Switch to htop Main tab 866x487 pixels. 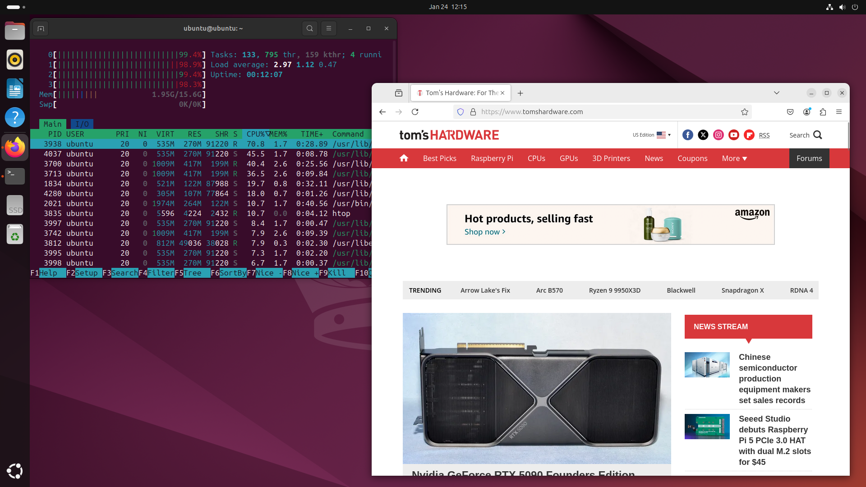[x=53, y=124]
